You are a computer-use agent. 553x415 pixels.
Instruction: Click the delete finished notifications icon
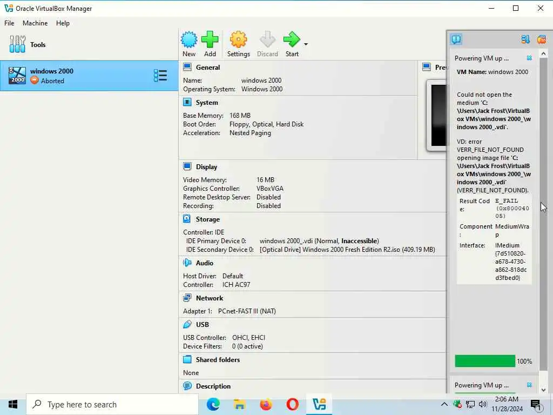(x=541, y=39)
